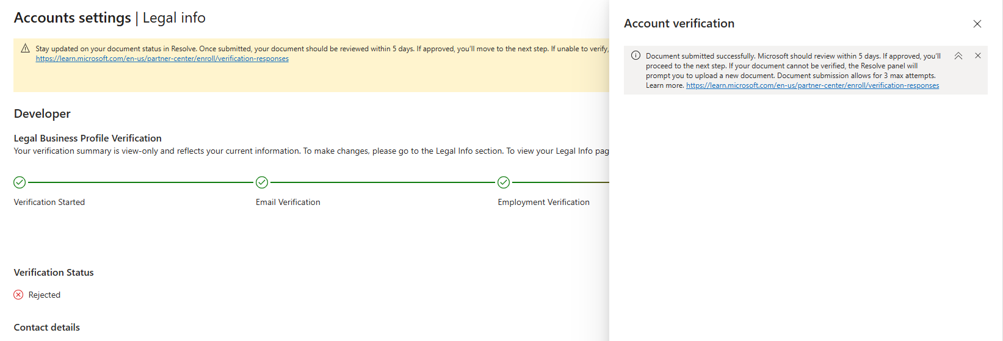Select the Employment Verification step label
The height and width of the screenshot is (341, 1003).
[544, 202]
